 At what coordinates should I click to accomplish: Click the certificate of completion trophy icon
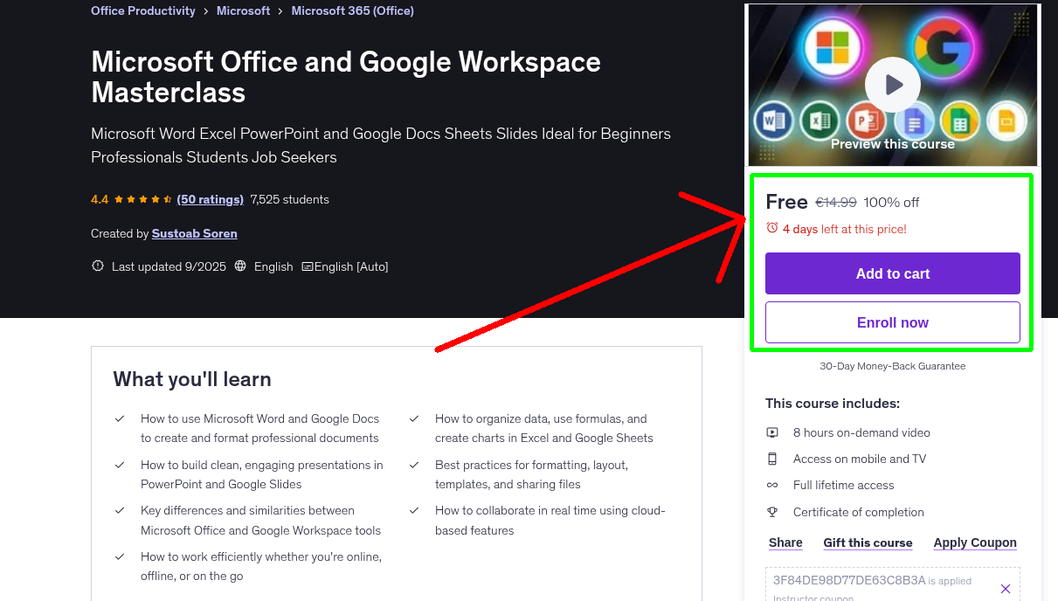[x=772, y=511]
